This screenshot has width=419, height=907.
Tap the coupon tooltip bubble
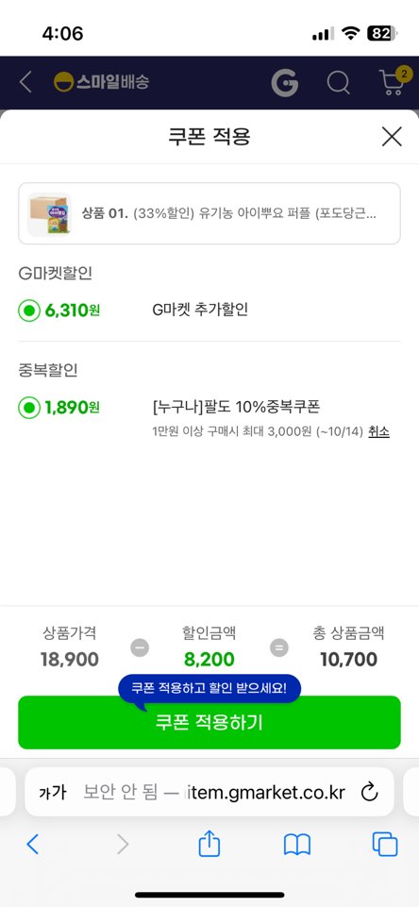(209, 688)
